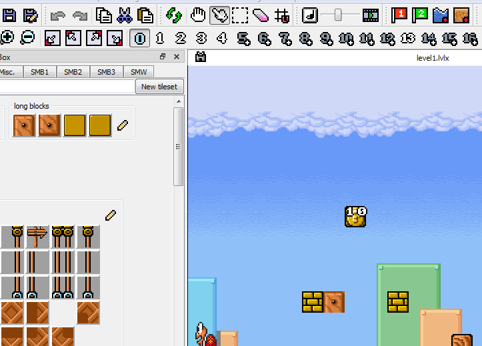Open the SMB3 tileset tab
The image size is (482, 346).
point(106,72)
